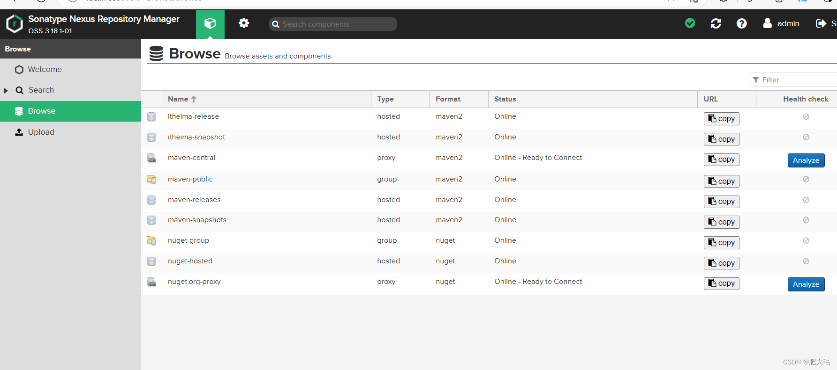
Task: Copy URL for itheima-release
Action: click(x=721, y=119)
